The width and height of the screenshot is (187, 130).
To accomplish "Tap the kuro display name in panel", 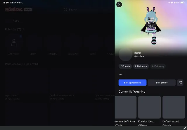I will pyautogui.click(x=138, y=53).
